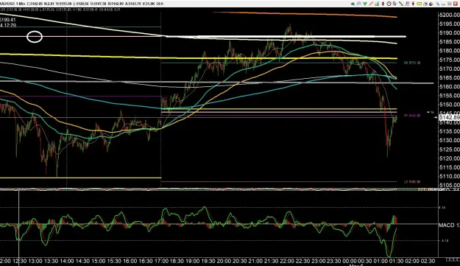Click the 20:00 time axis label

tap(224, 261)
